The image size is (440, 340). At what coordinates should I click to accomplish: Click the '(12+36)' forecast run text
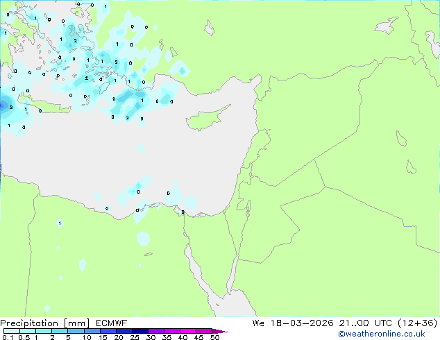tap(418, 323)
